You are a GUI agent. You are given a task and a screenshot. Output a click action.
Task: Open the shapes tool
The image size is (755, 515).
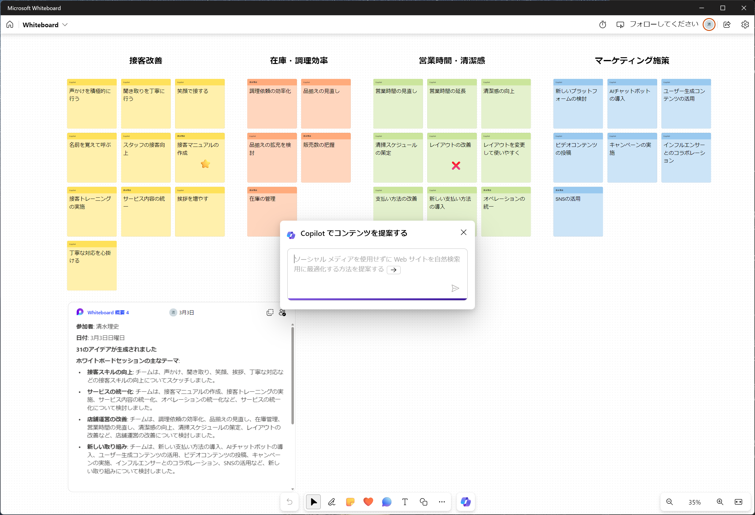tap(423, 502)
